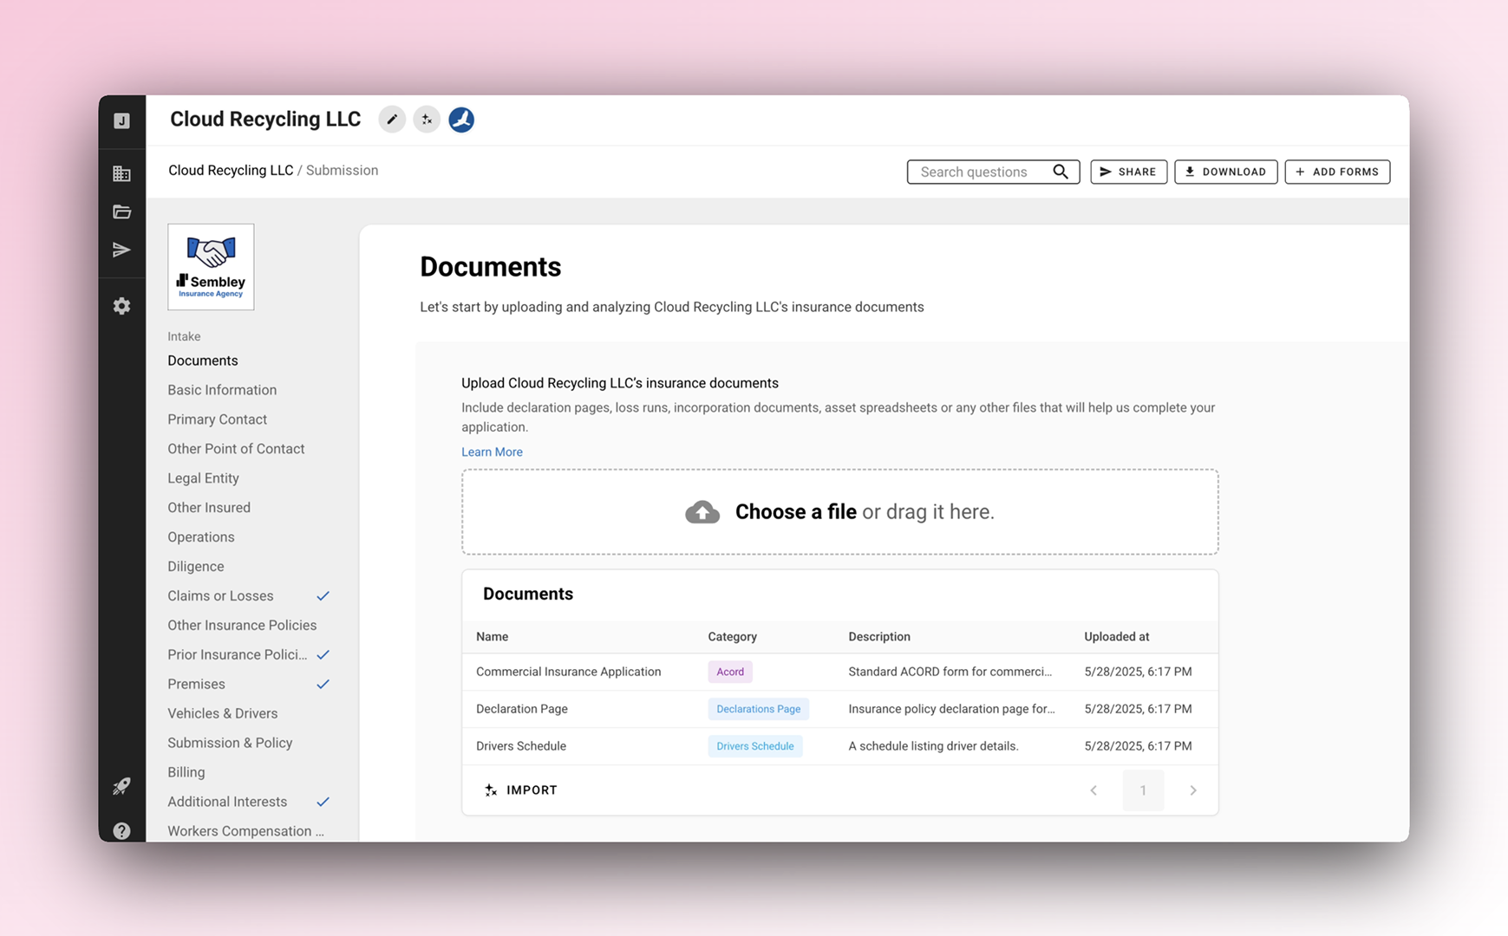The height and width of the screenshot is (936, 1508).
Task: Open the AI sparkles action in the header
Action: tap(427, 119)
